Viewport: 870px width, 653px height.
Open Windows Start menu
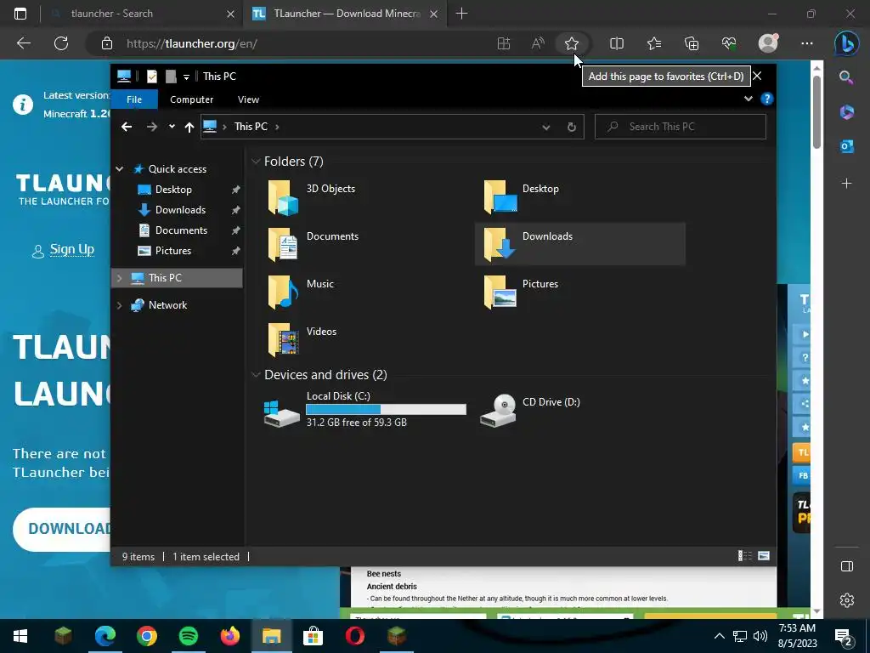click(x=20, y=636)
